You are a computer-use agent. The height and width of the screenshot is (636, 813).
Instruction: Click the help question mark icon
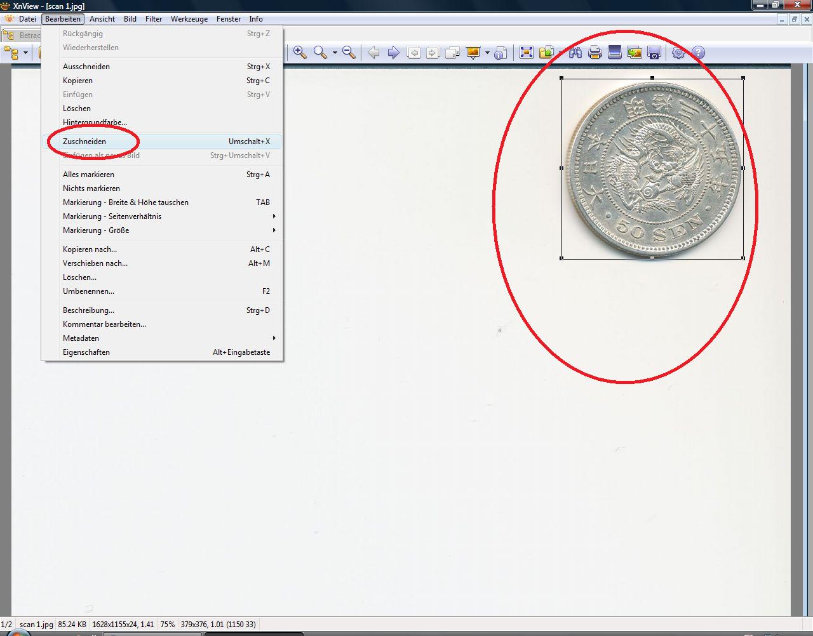coord(698,53)
